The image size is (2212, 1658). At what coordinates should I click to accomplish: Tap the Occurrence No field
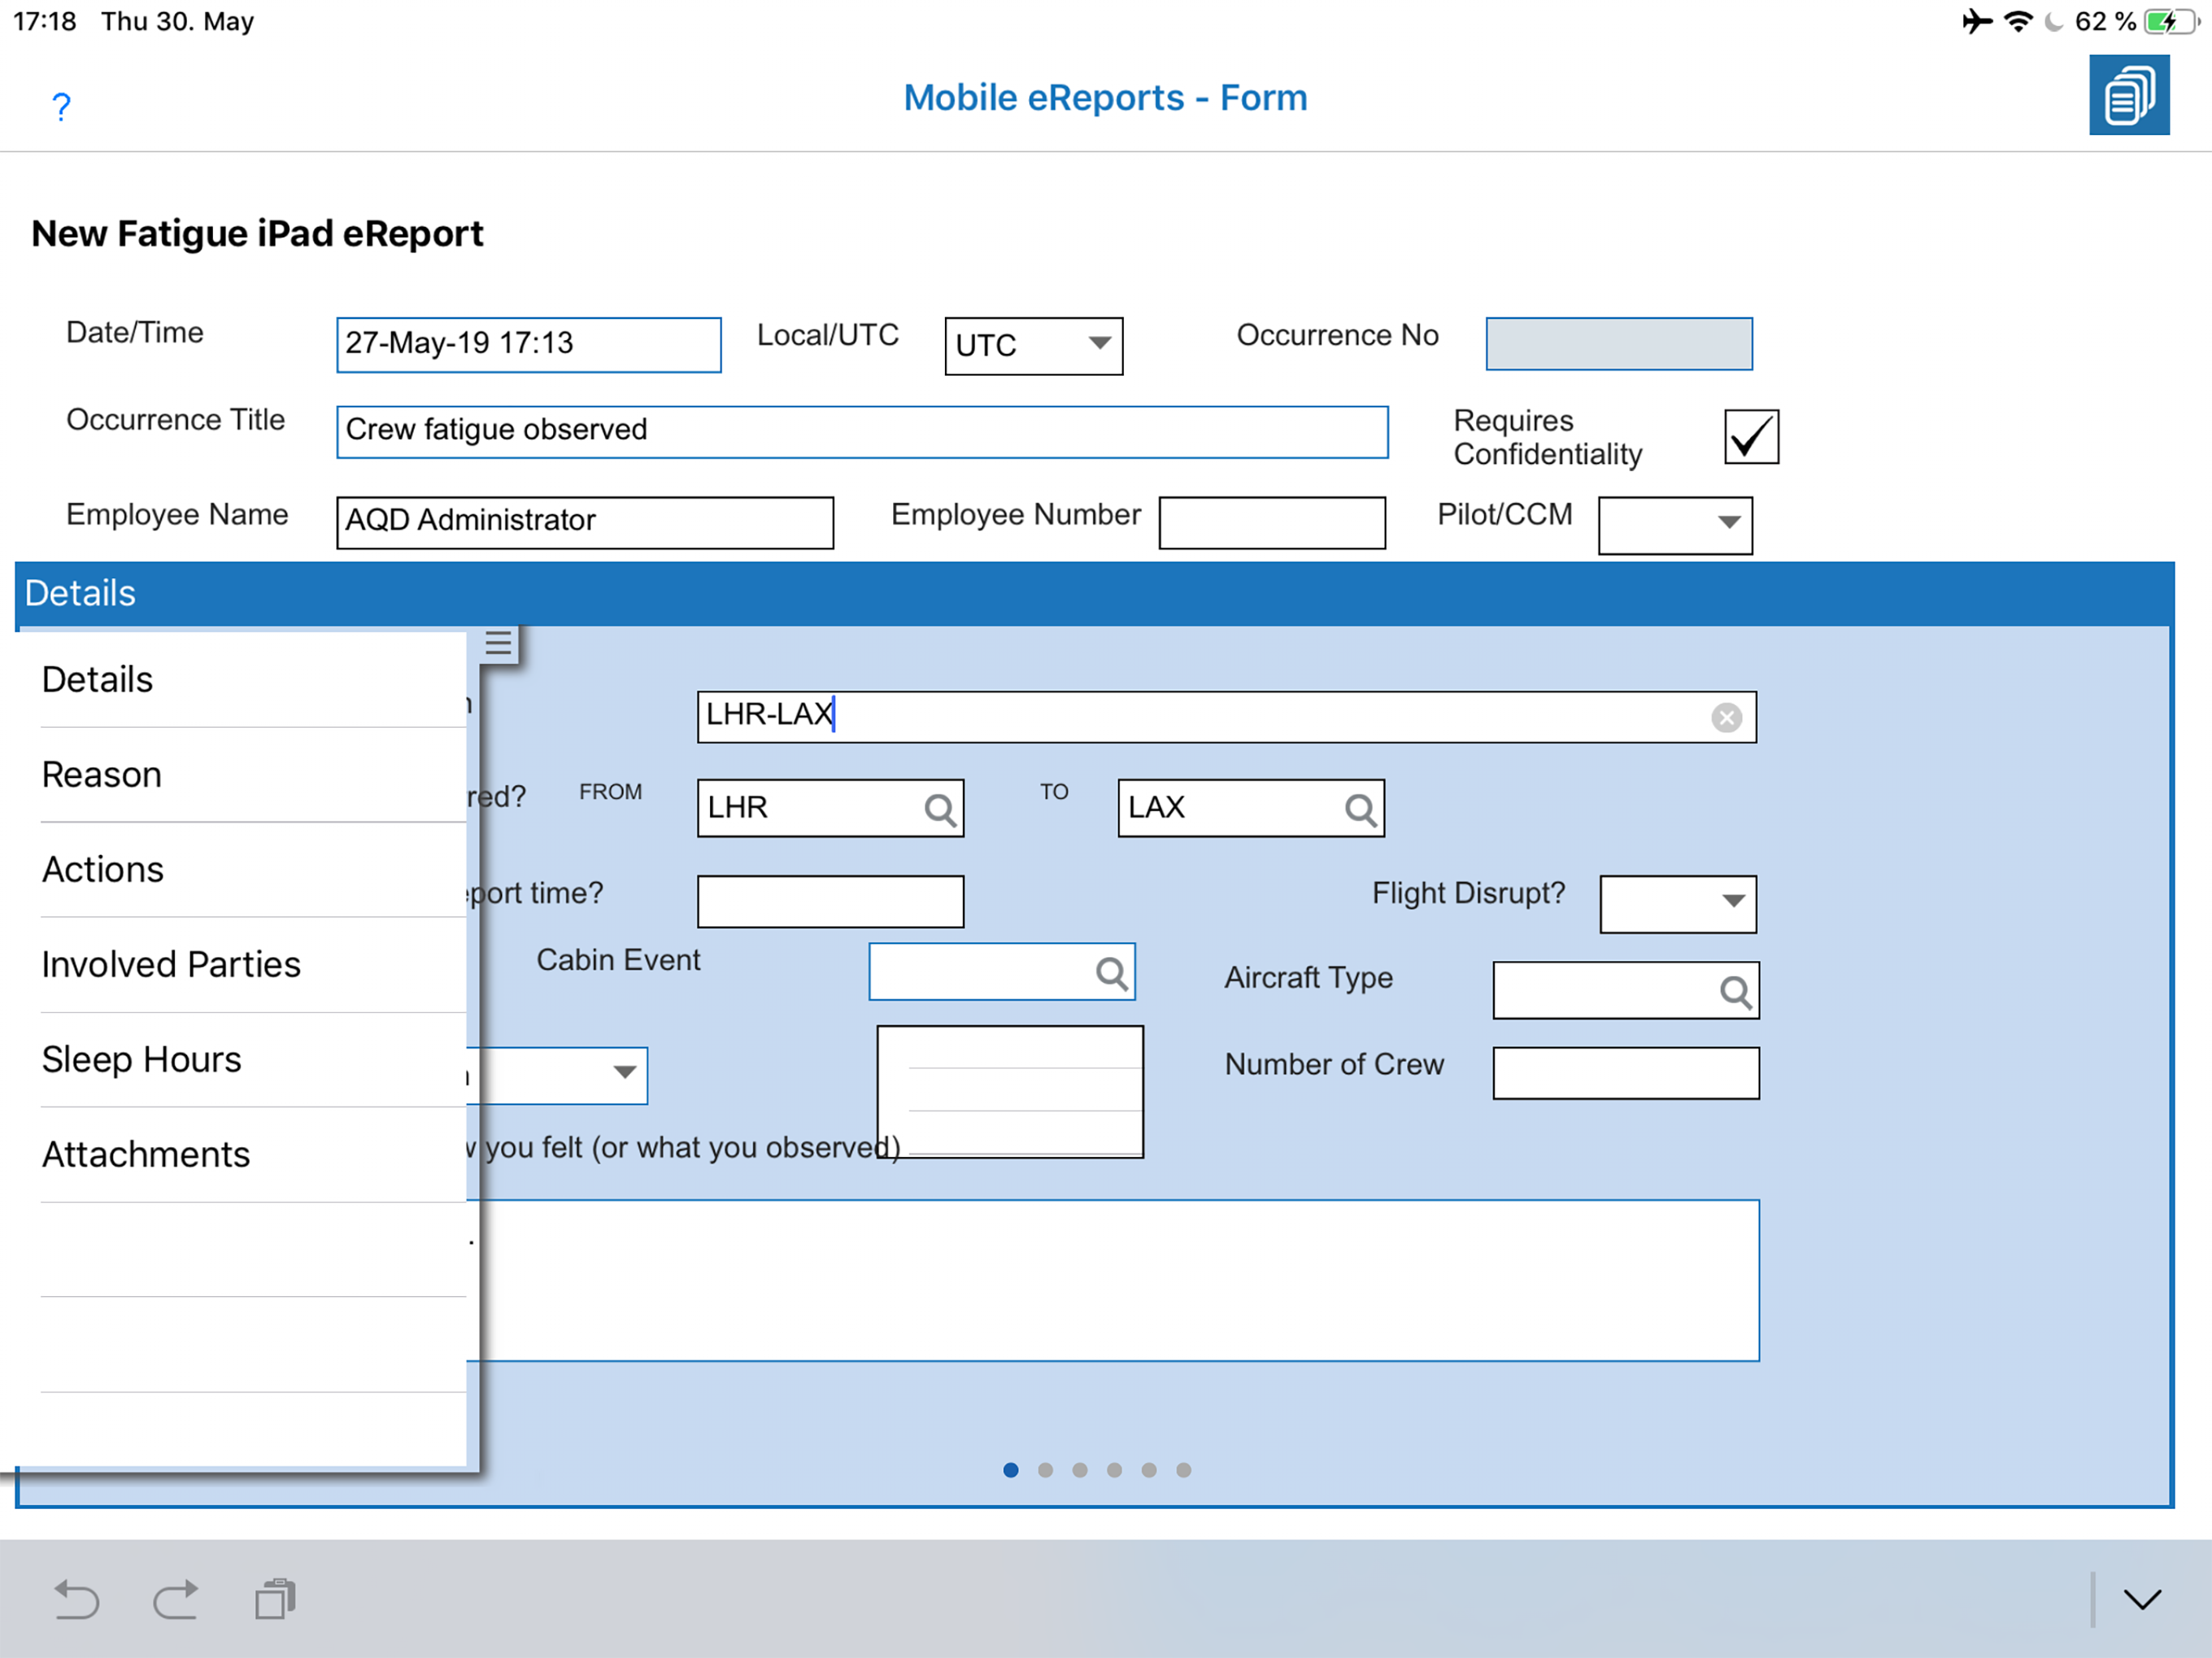pos(1618,344)
